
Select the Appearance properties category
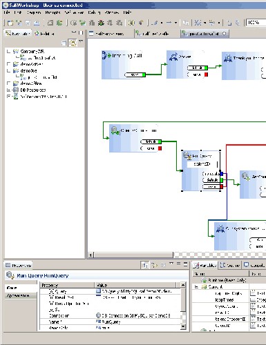coord(18,295)
